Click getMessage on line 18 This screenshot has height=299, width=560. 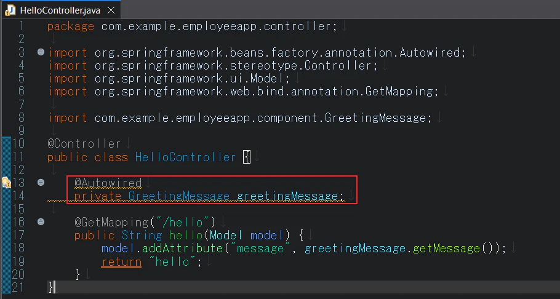coord(446,249)
